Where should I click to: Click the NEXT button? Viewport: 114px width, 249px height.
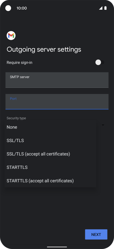pos(96,234)
